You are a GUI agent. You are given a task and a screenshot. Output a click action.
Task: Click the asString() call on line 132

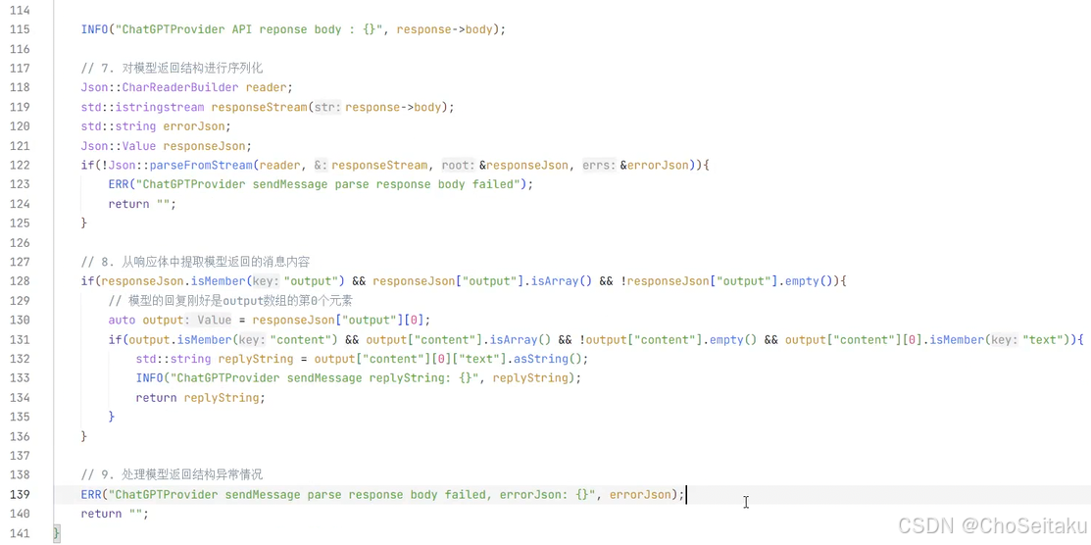coord(548,359)
